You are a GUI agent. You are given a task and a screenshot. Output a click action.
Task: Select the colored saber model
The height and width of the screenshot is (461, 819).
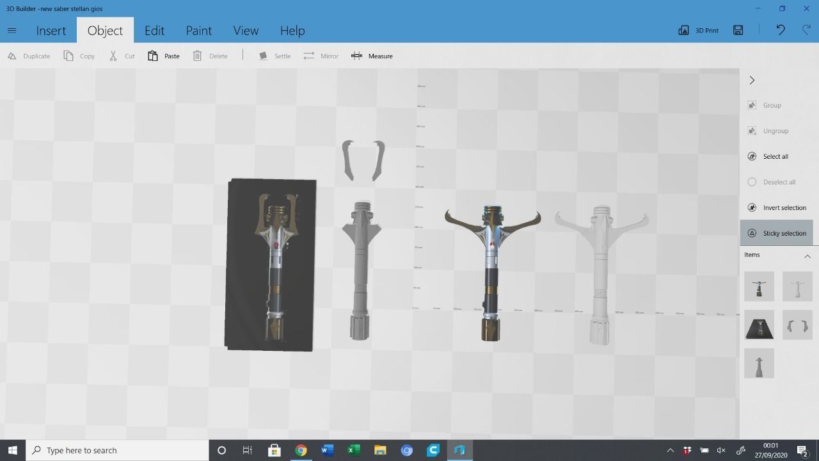point(491,272)
